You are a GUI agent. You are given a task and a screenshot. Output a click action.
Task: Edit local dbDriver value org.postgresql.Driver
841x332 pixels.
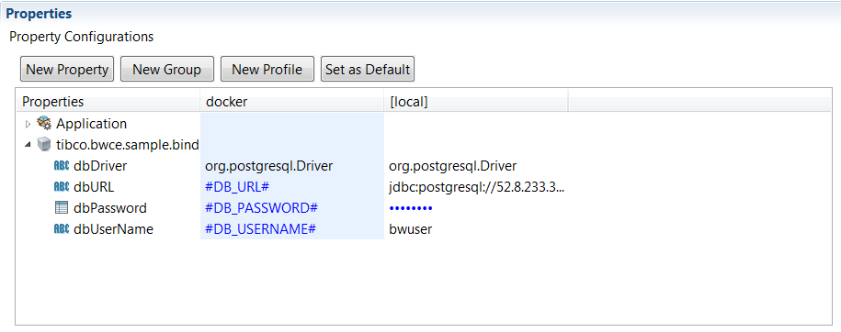[x=453, y=166]
